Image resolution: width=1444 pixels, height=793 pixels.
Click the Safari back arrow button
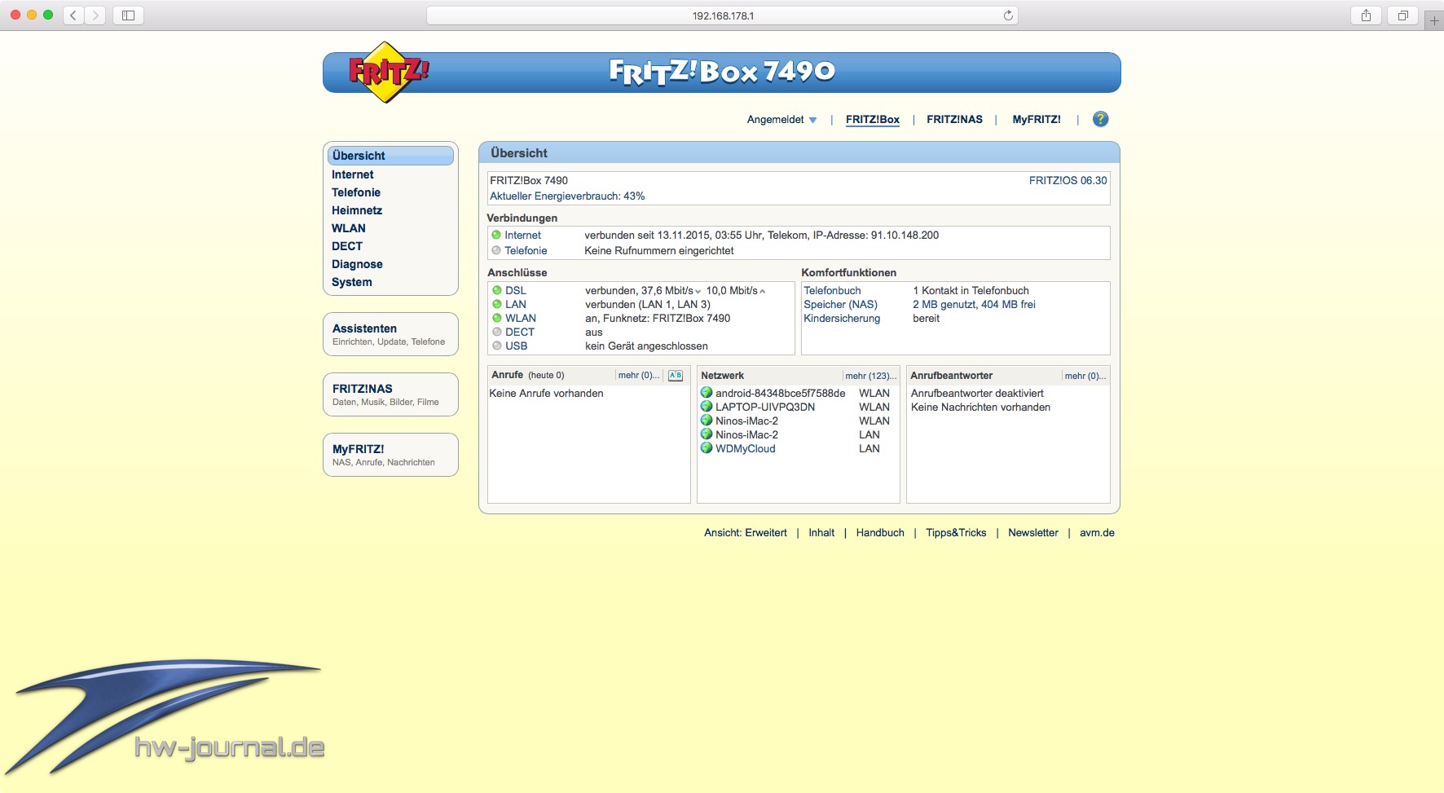pyautogui.click(x=73, y=15)
